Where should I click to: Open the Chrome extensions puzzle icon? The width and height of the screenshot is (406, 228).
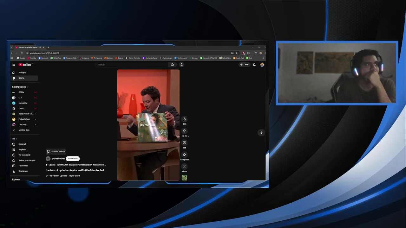coord(248,53)
